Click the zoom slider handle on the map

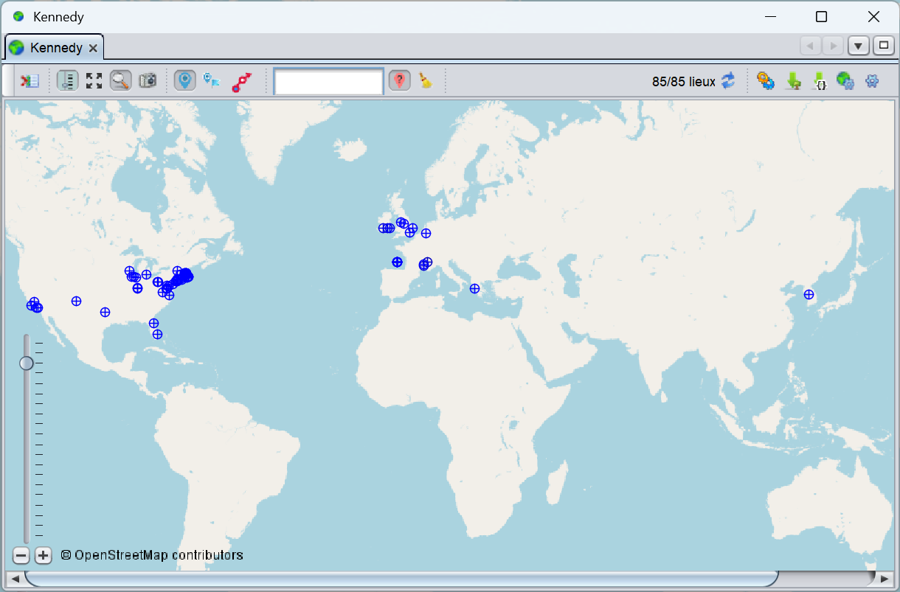tap(27, 363)
